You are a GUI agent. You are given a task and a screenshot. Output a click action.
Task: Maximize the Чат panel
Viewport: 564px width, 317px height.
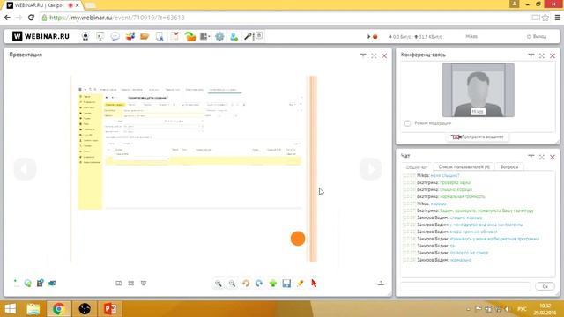coord(542,157)
